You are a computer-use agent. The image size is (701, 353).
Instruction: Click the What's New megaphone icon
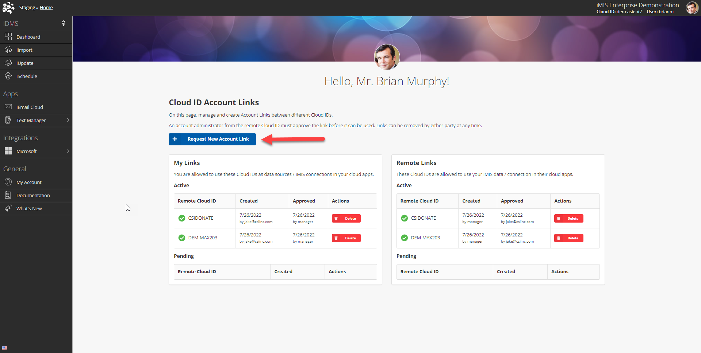point(8,208)
